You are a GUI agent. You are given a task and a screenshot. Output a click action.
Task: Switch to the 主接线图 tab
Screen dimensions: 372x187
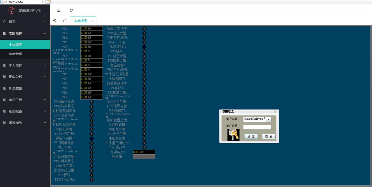[80, 21]
